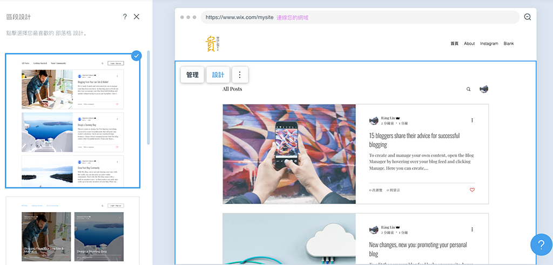Image resolution: width=553 pixels, height=265 pixels.
Task: Click the 設計 button
Action: click(x=218, y=75)
